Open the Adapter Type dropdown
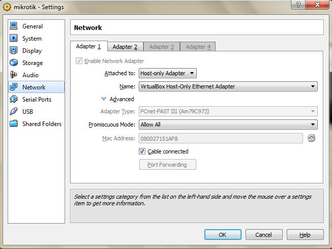The image size is (332, 249). (x=228, y=111)
